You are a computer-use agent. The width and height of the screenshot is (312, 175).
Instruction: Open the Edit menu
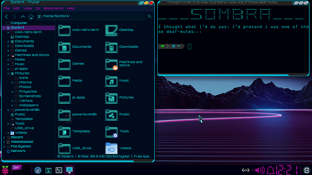coord(16,8)
